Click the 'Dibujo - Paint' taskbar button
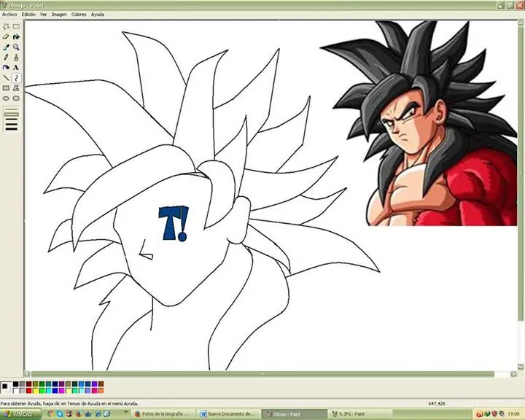525x420 pixels. point(294,414)
